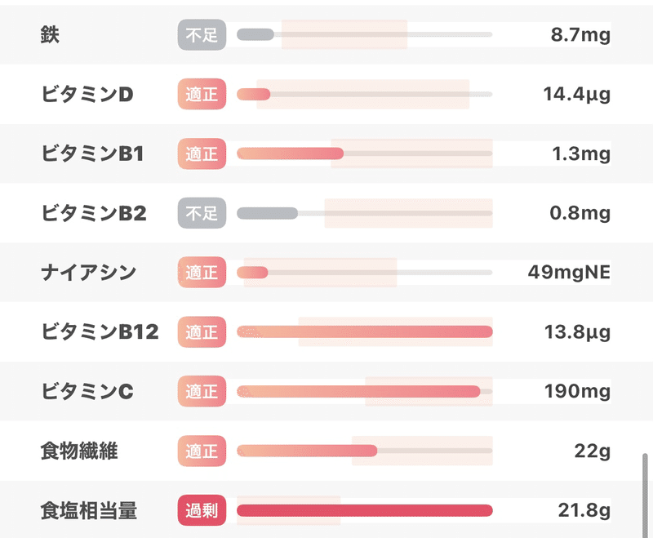653x538 pixels.
Task: Select the 適正 badge beside ビタミンB1
Action: (x=202, y=153)
